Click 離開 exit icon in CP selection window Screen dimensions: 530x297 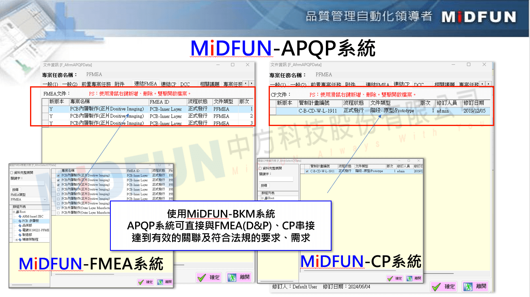409,278
